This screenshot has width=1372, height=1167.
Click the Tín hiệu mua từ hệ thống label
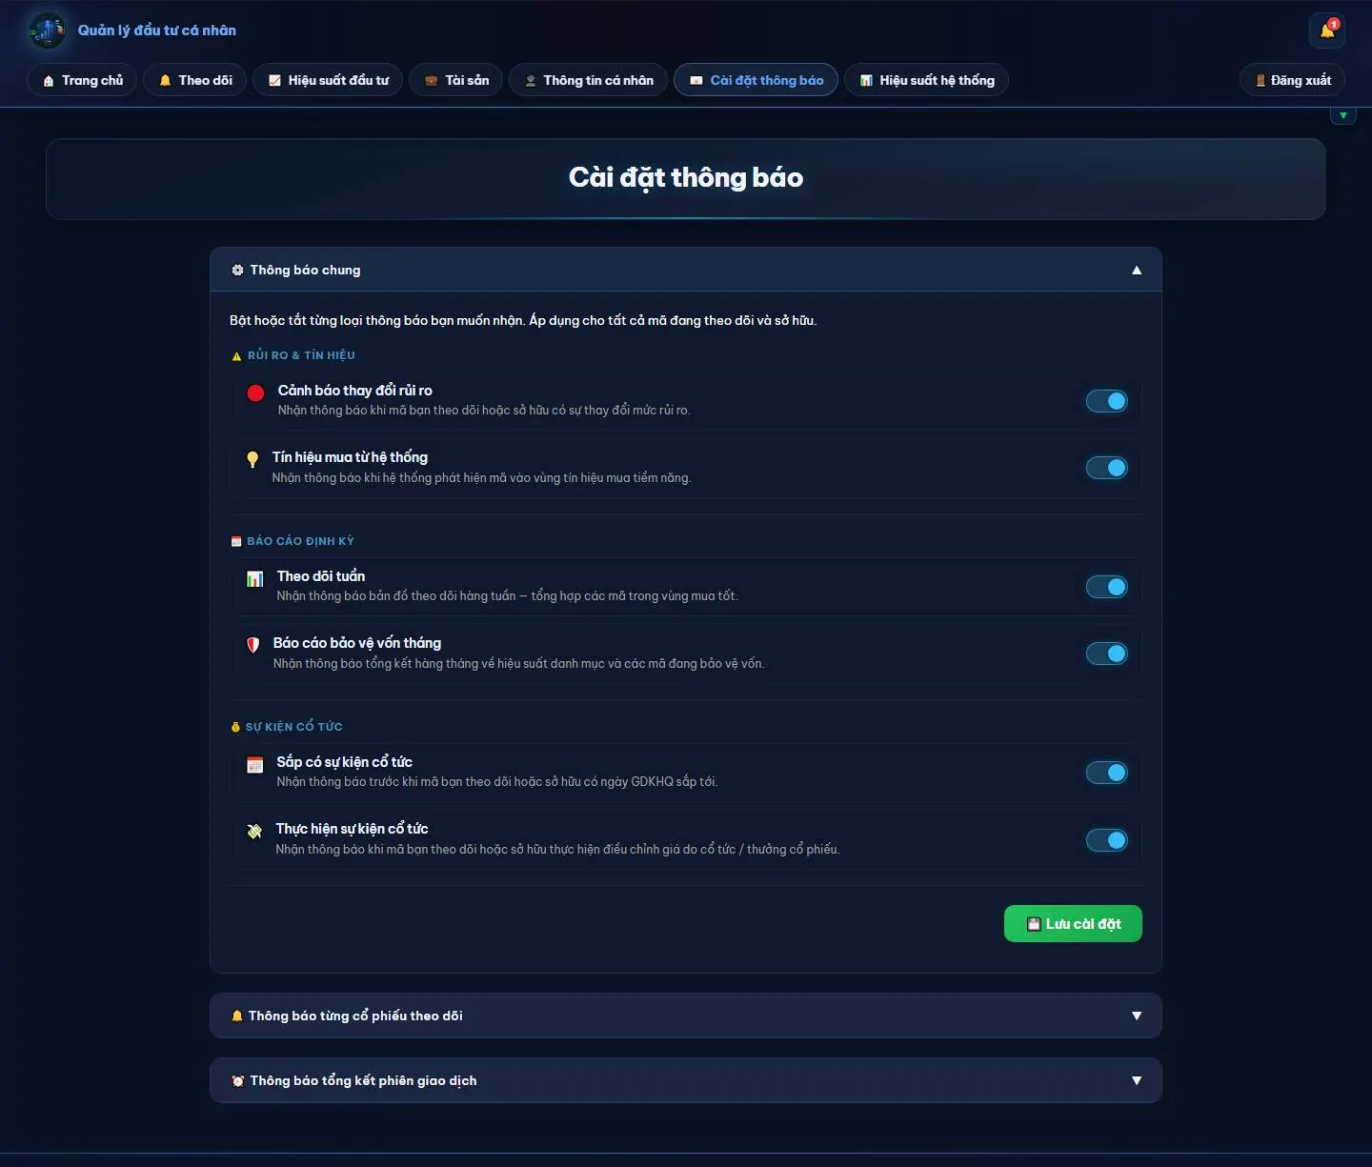pos(350,457)
